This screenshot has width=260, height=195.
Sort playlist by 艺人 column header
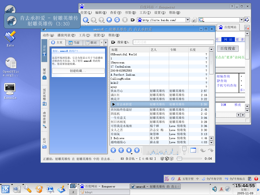159,50
